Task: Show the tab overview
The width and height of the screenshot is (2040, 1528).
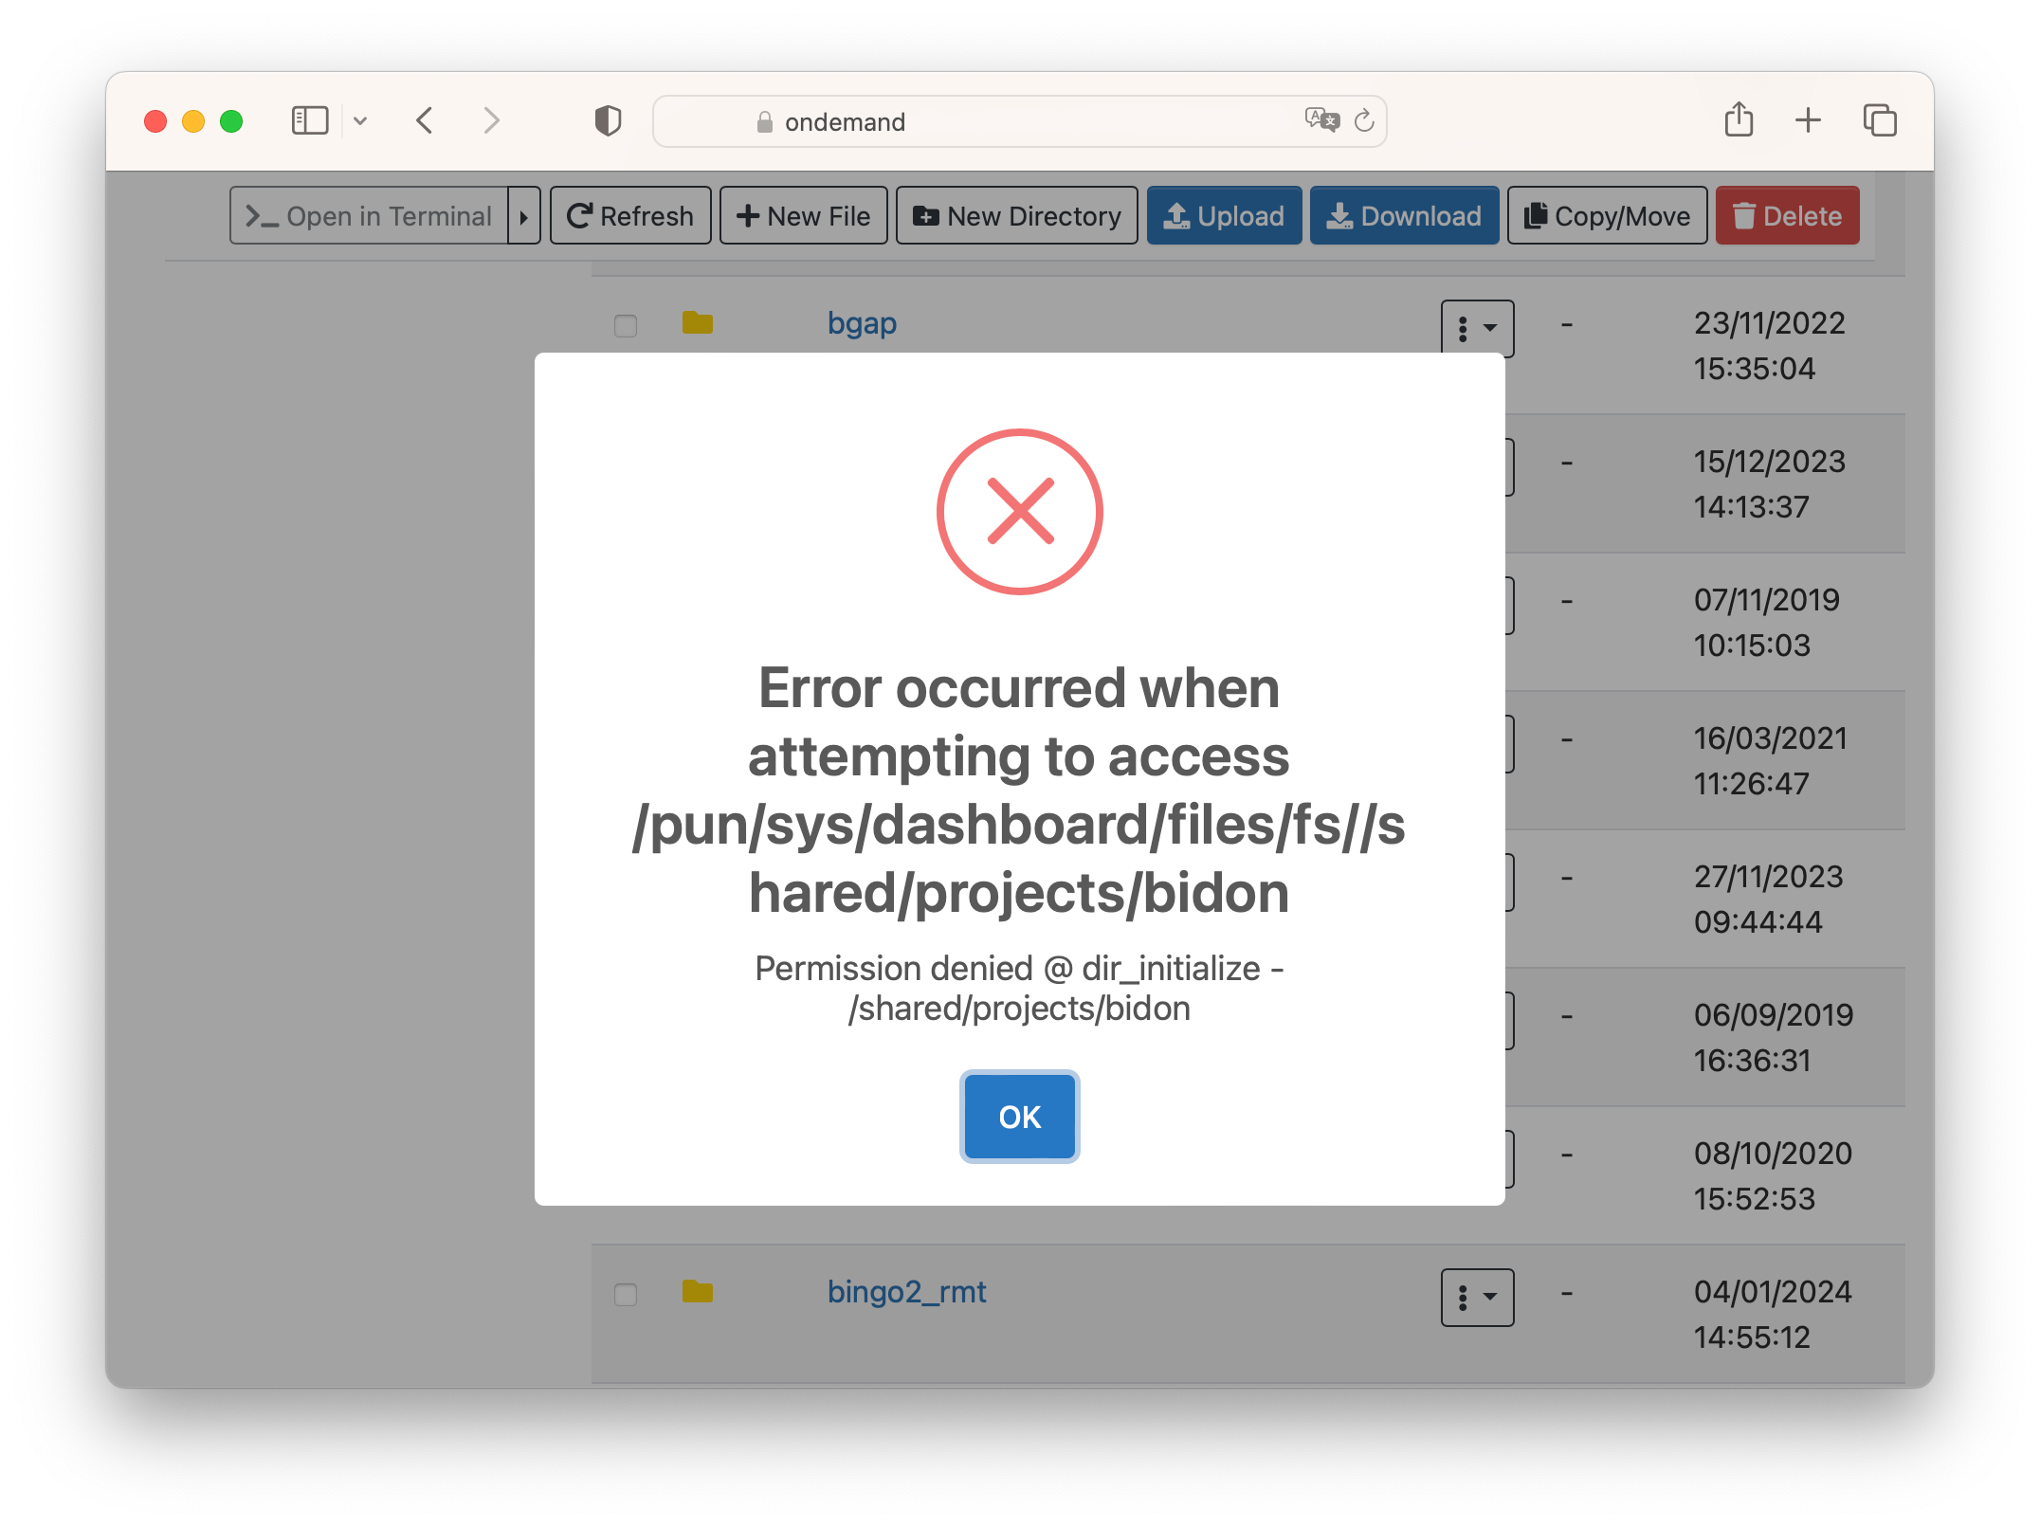Action: pos(1880,120)
